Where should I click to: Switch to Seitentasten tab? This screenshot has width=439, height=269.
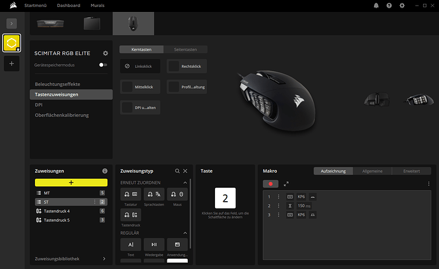tap(185, 49)
